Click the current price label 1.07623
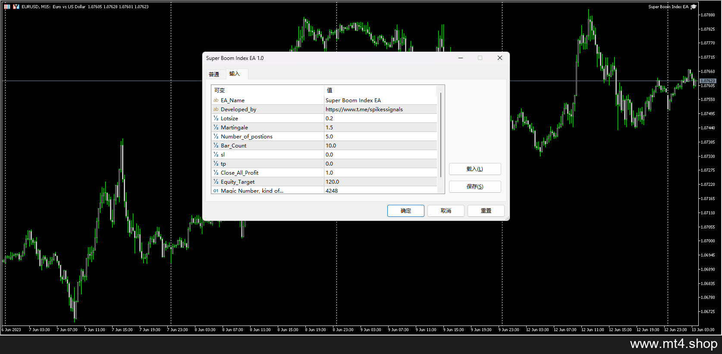This screenshot has width=722, height=354. (x=708, y=81)
